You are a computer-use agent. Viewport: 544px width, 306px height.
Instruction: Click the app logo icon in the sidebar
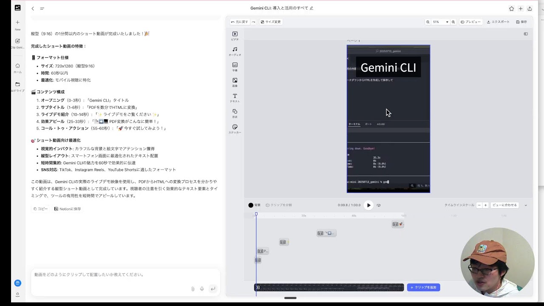tap(17, 8)
